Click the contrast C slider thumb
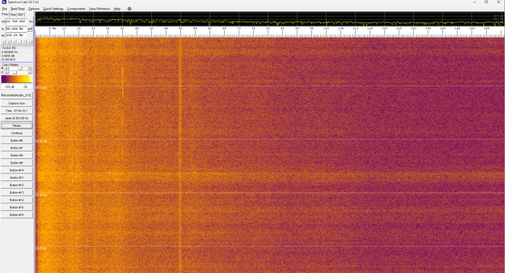505x273 pixels. click(x=15, y=72)
